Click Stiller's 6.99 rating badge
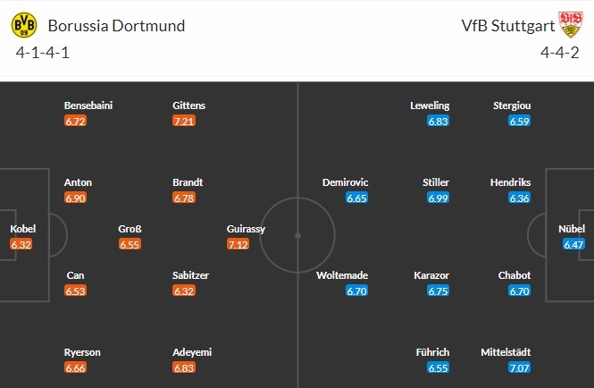Image resolution: width=594 pixels, height=388 pixels. [x=435, y=198]
